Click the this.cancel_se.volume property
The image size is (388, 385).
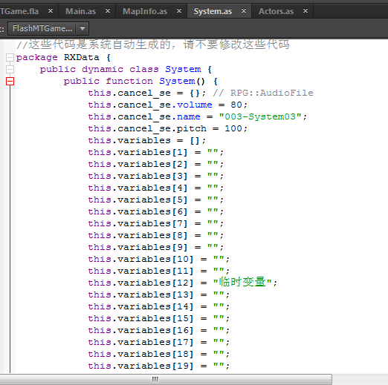[x=150, y=105]
